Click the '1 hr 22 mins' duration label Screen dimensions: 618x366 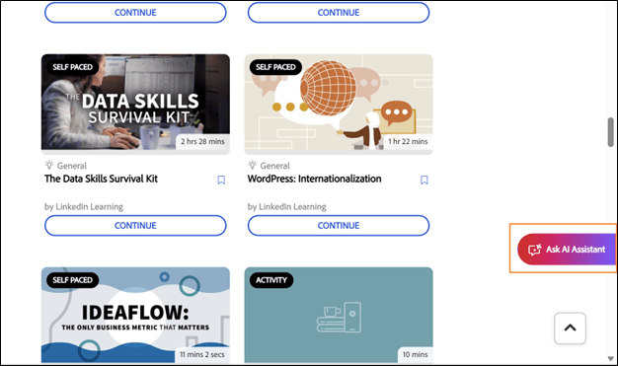coord(408,141)
